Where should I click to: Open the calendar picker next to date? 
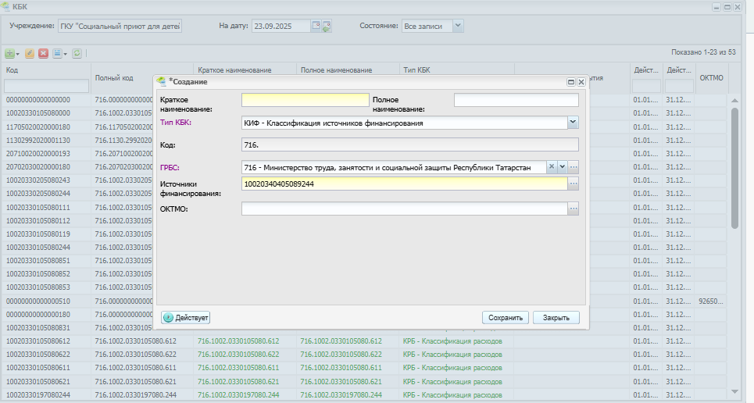click(x=316, y=26)
